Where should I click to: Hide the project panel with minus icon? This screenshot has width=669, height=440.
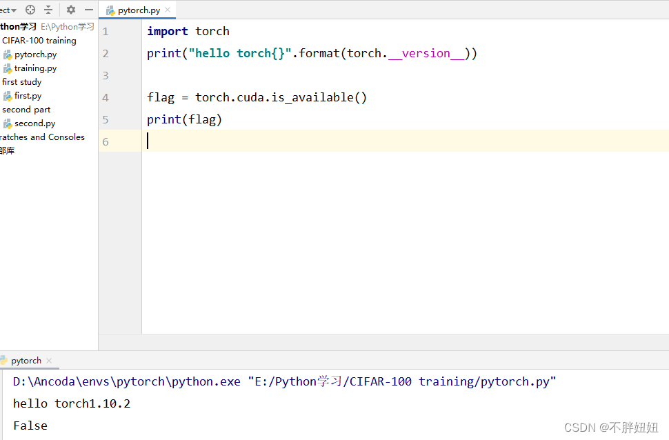pyautogui.click(x=89, y=10)
